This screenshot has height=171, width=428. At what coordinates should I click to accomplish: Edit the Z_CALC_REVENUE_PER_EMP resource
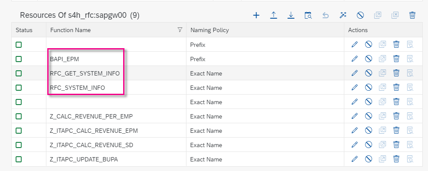click(x=355, y=116)
